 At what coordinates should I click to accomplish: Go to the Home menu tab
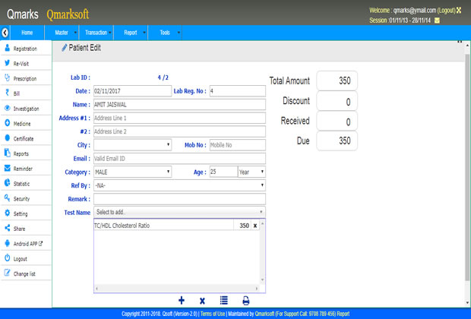pyautogui.click(x=27, y=33)
